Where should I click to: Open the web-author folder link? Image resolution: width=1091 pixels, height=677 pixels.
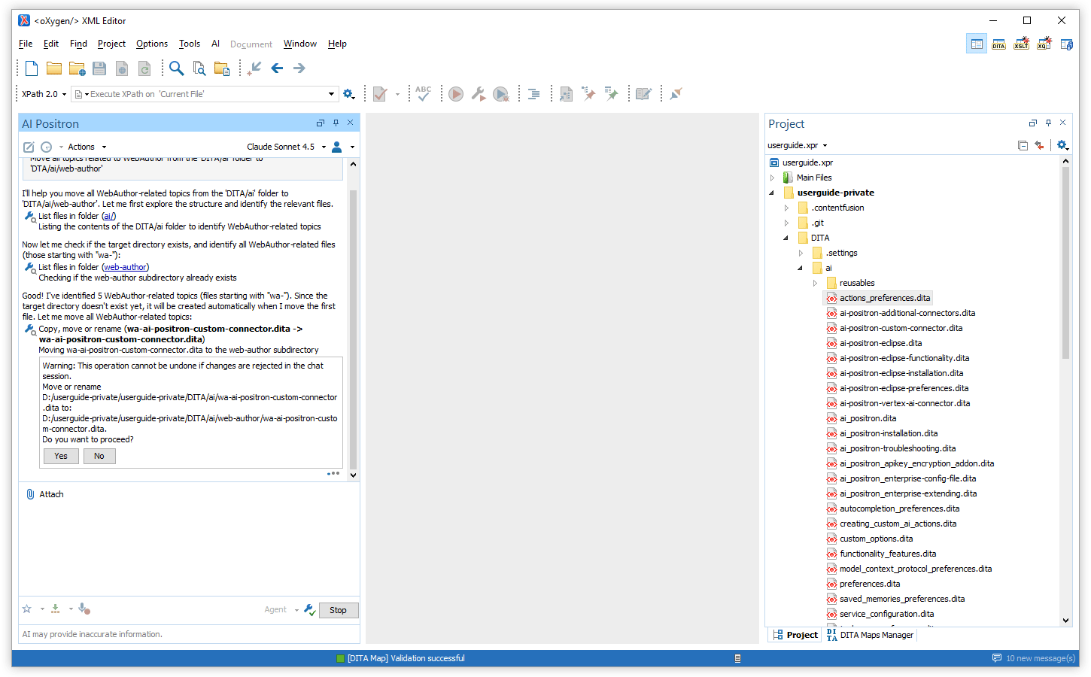click(125, 267)
